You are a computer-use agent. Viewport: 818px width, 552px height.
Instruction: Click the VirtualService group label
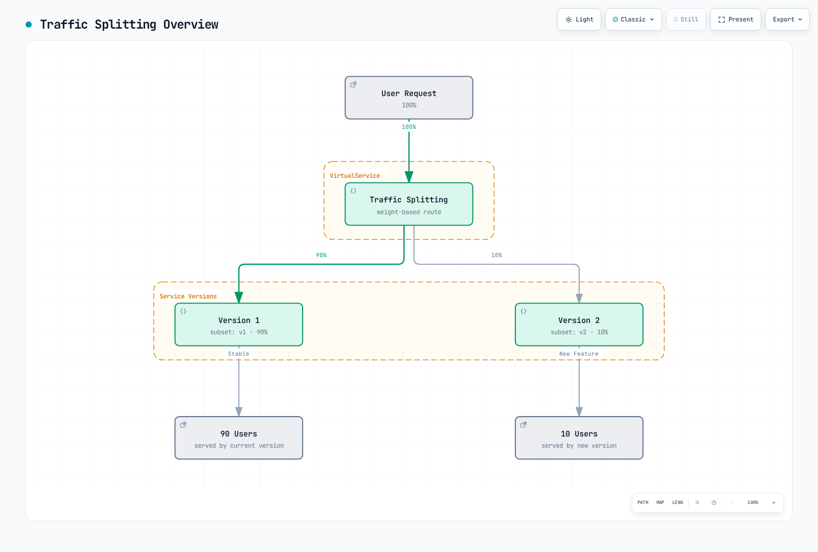(x=355, y=175)
